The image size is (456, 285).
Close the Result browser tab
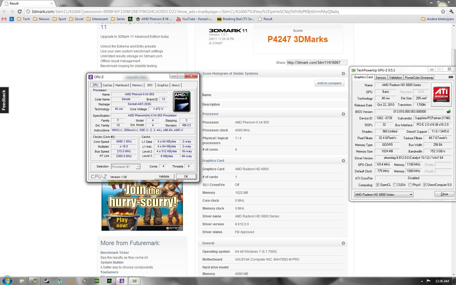[52, 3]
